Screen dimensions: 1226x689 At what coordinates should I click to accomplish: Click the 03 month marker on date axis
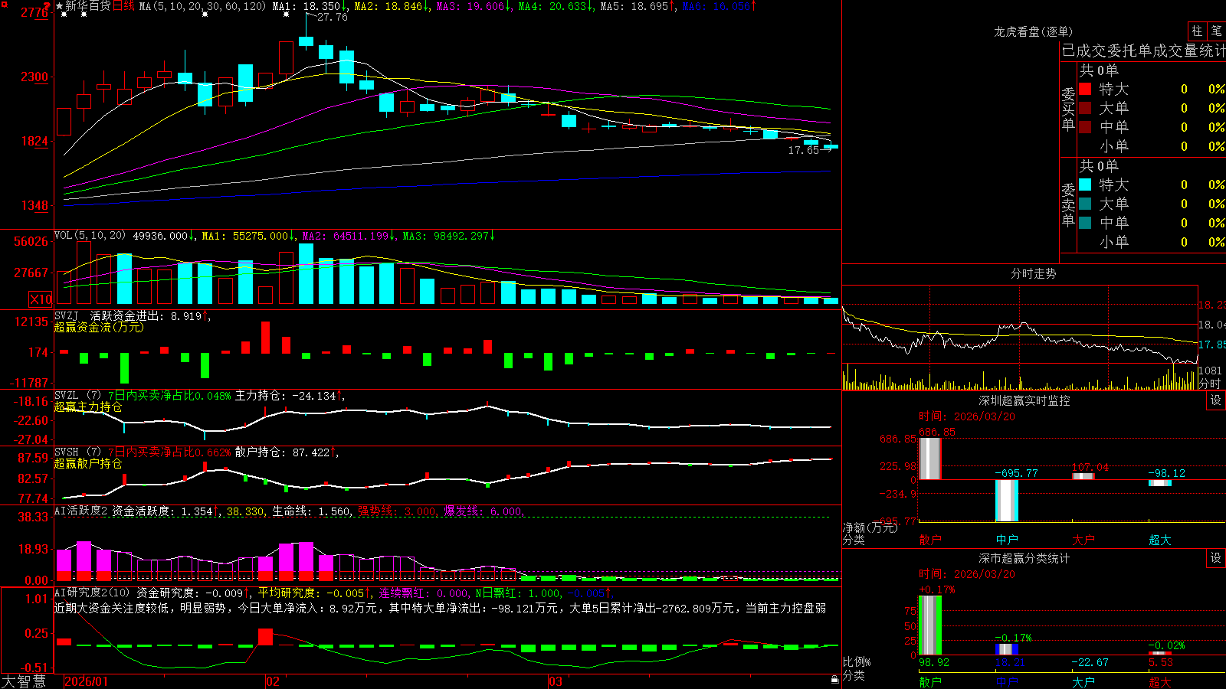coord(556,681)
